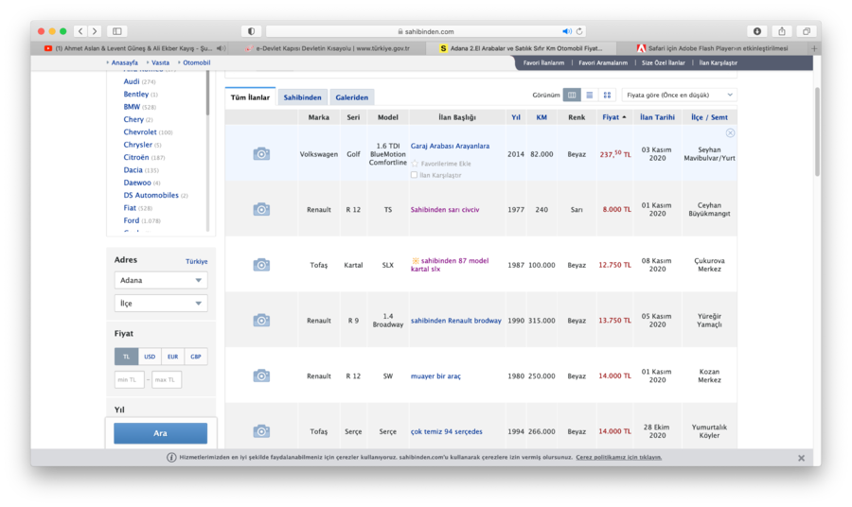
Task: Click the Safari address bar
Action: point(425,31)
